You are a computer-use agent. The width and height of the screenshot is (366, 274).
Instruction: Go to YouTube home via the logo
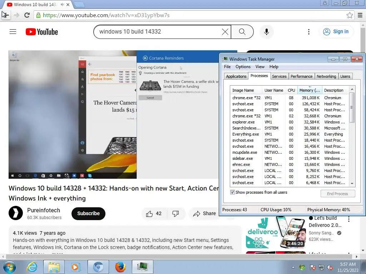click(42, 32)
